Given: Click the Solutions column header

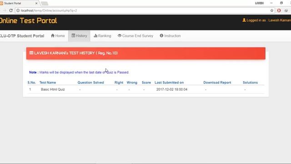Looking at the screenshot, I should [250, 82].
